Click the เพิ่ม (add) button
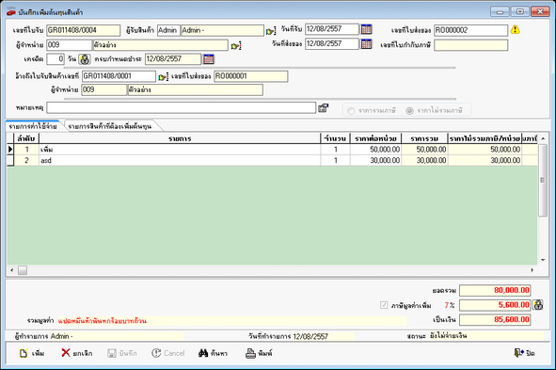The image size is (556, 370). click(x=32, y=353)
